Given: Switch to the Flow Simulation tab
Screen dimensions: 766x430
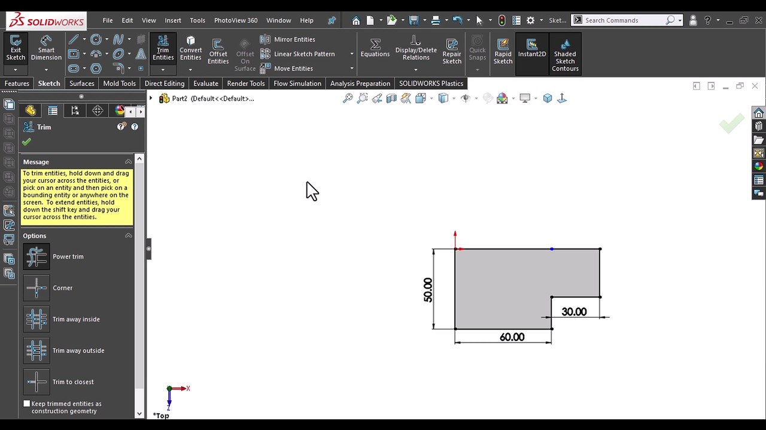Looking at the screenshot, I should point(297,84).
